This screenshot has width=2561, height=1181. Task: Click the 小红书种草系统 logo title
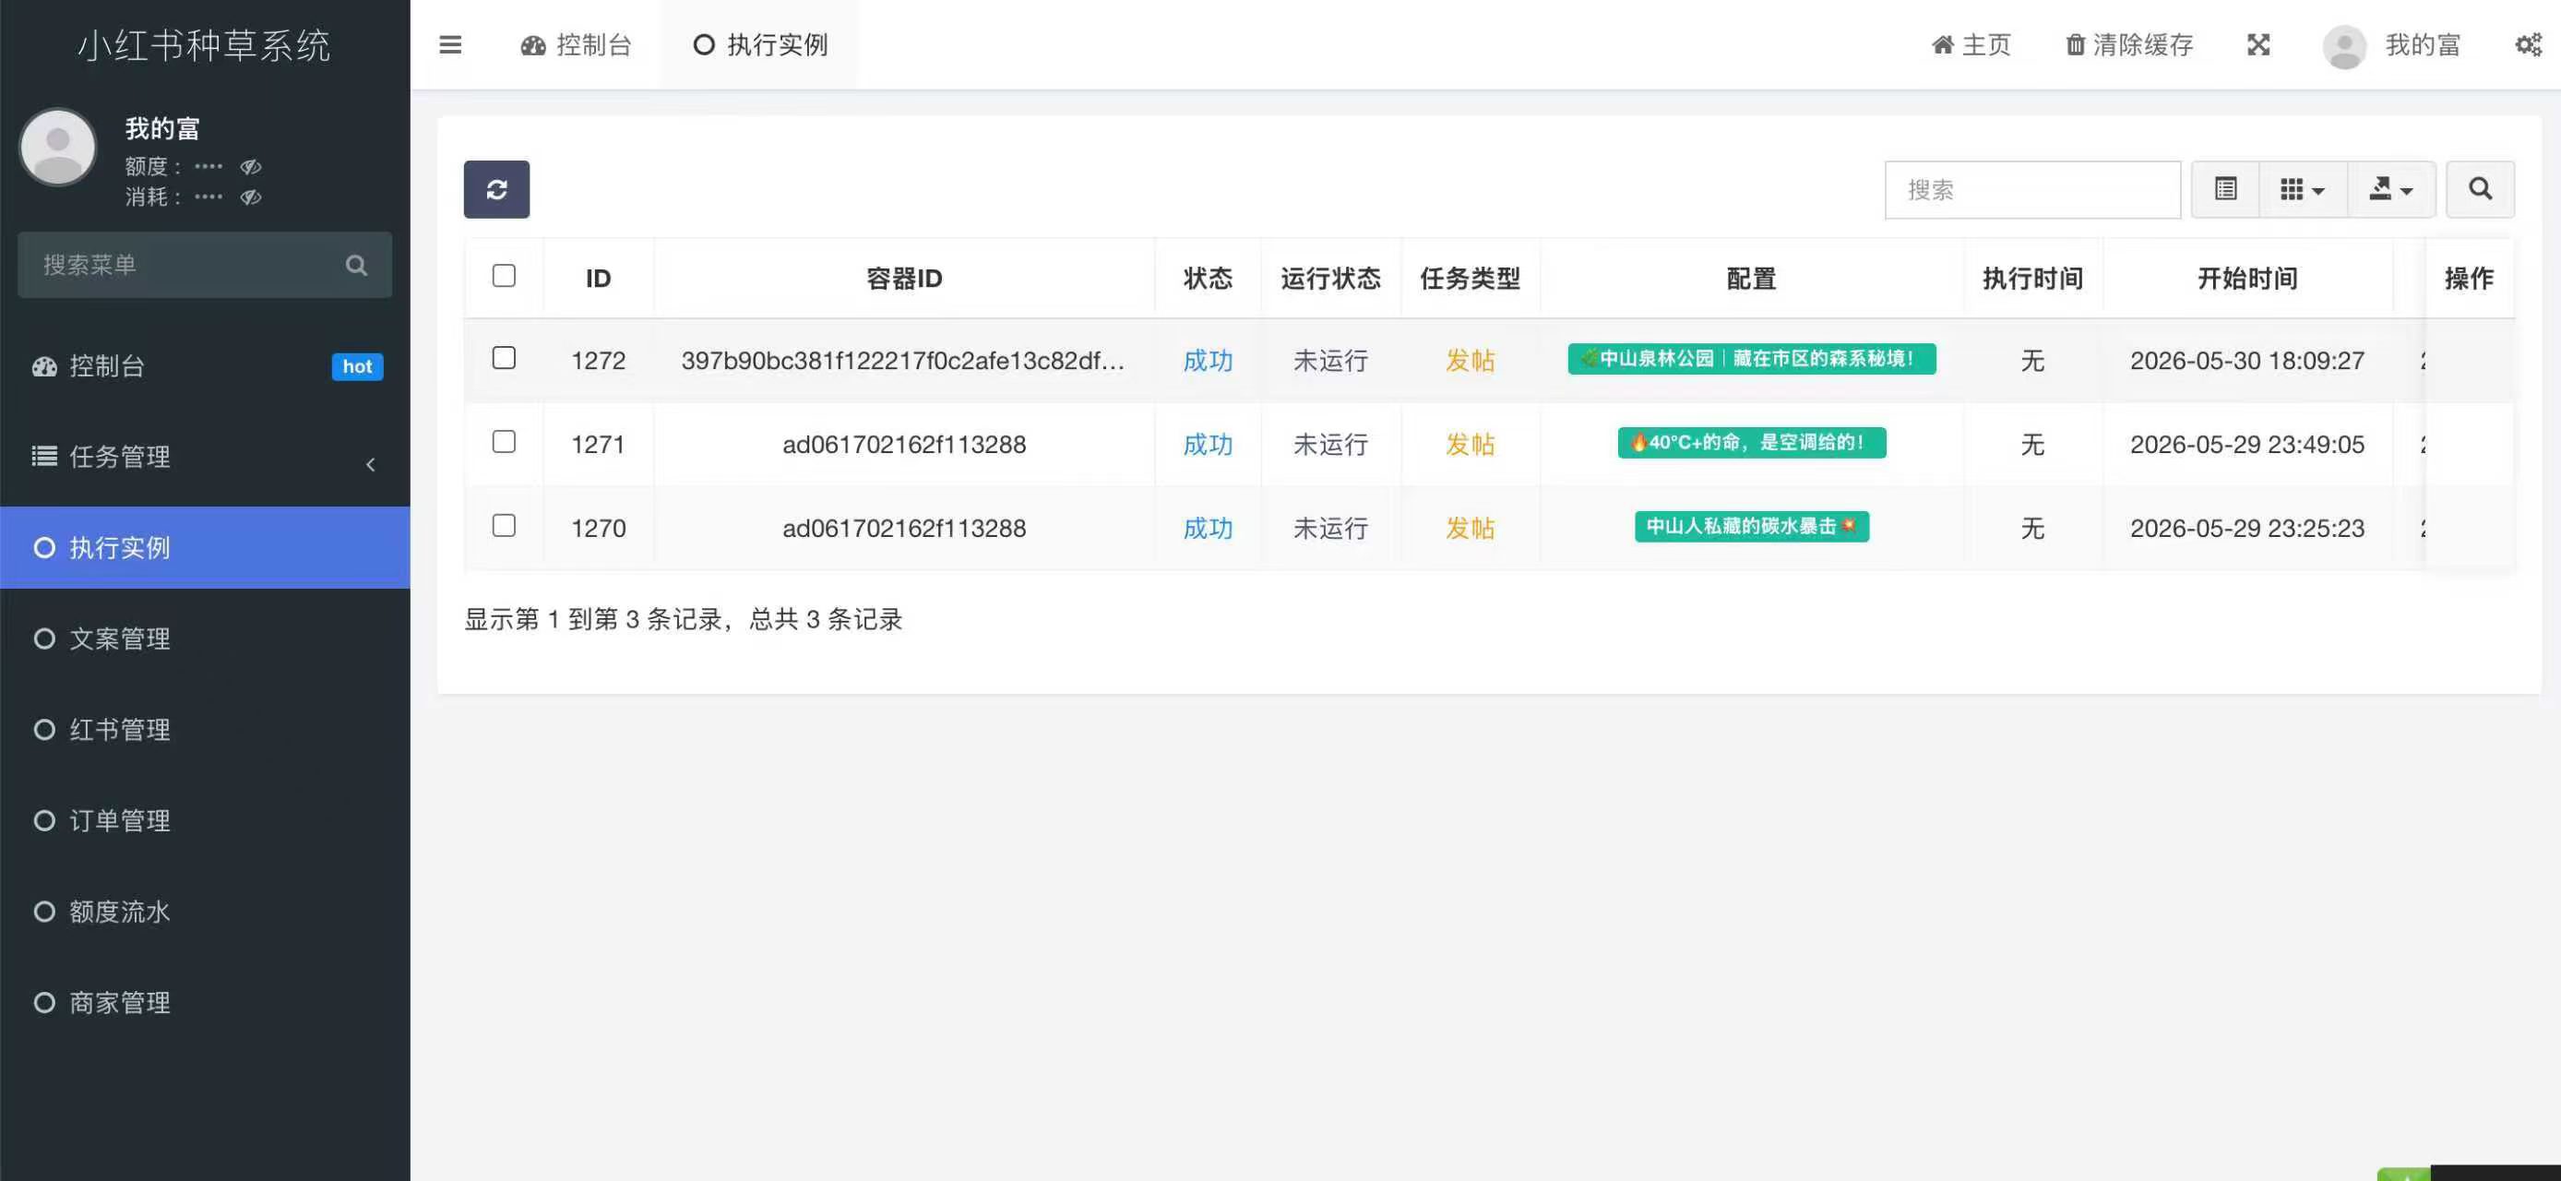[x=204, y=46]
